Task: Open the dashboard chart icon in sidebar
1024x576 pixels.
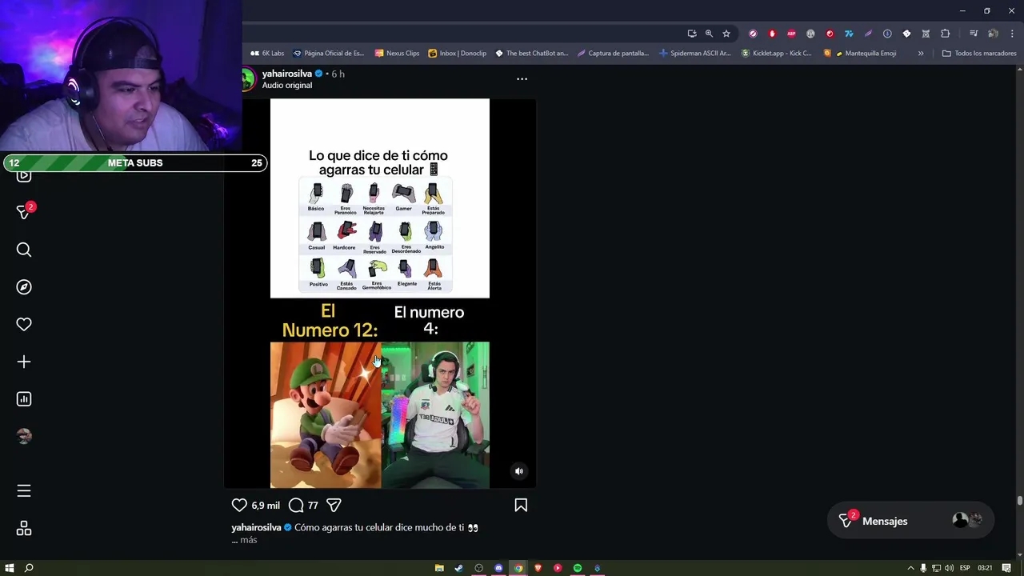Action: pyautogui.click(x=24, y=399)
